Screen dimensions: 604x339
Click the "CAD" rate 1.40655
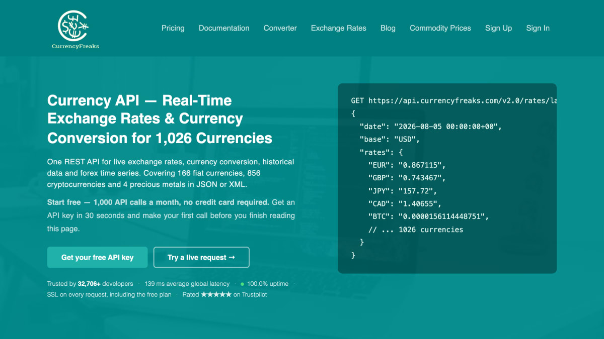tap(405, 204)
